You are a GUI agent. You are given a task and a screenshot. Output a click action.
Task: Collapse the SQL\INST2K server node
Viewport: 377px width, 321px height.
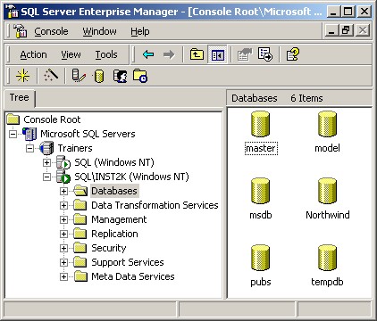coord(46,177)
